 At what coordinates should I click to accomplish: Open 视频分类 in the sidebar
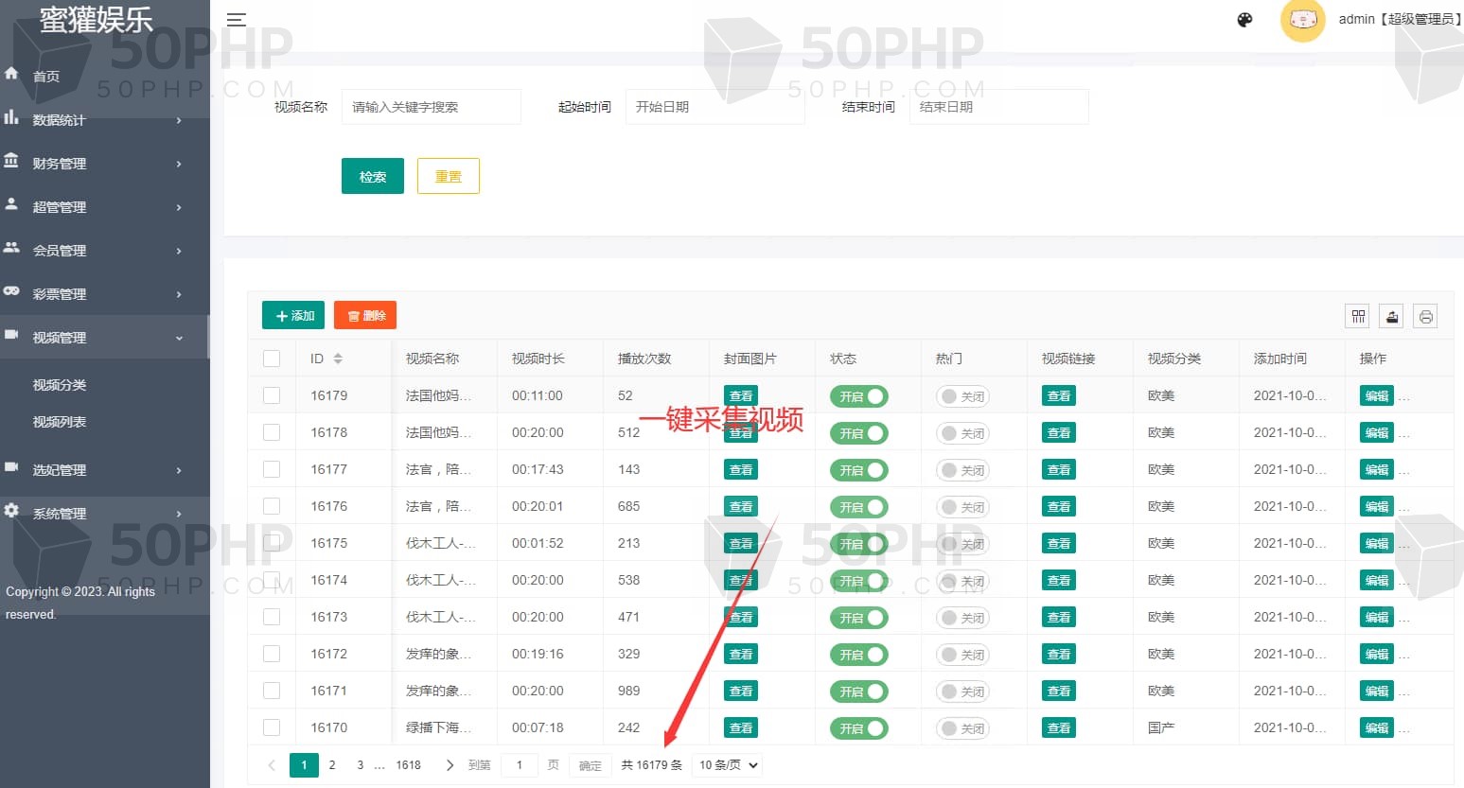coord(60,385)
